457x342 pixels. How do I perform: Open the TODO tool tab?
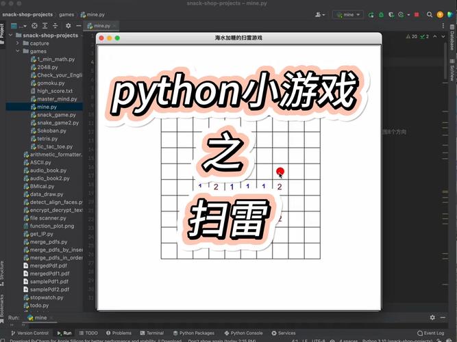[88, 333]
